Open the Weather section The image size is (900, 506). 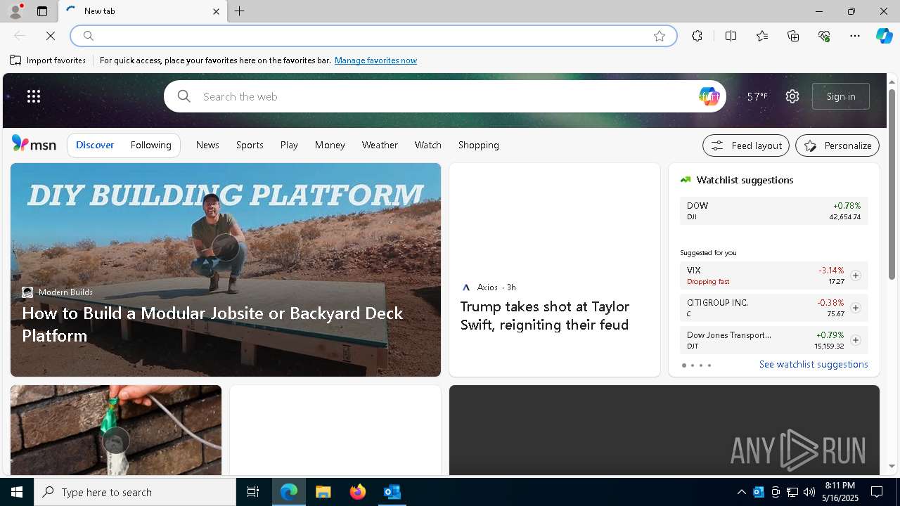380,145
